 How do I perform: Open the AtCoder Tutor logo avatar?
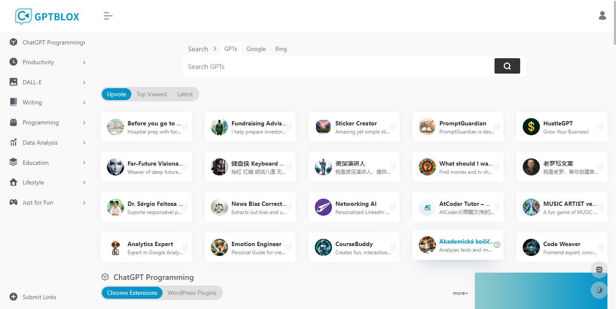[427, 207]
